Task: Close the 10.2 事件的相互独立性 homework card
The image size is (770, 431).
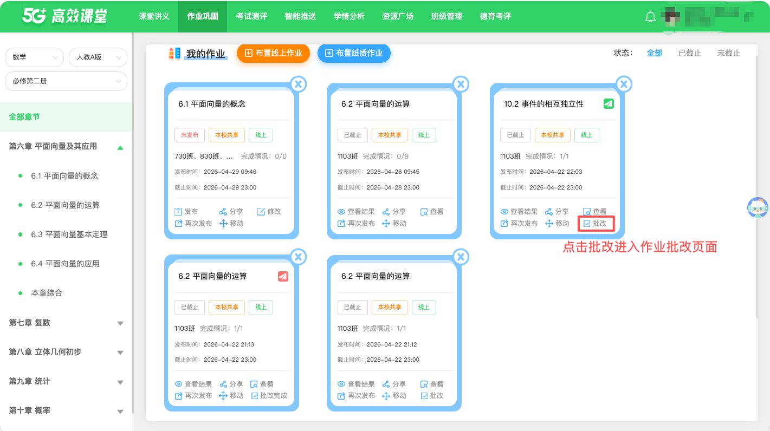Action: click(624, 84)
